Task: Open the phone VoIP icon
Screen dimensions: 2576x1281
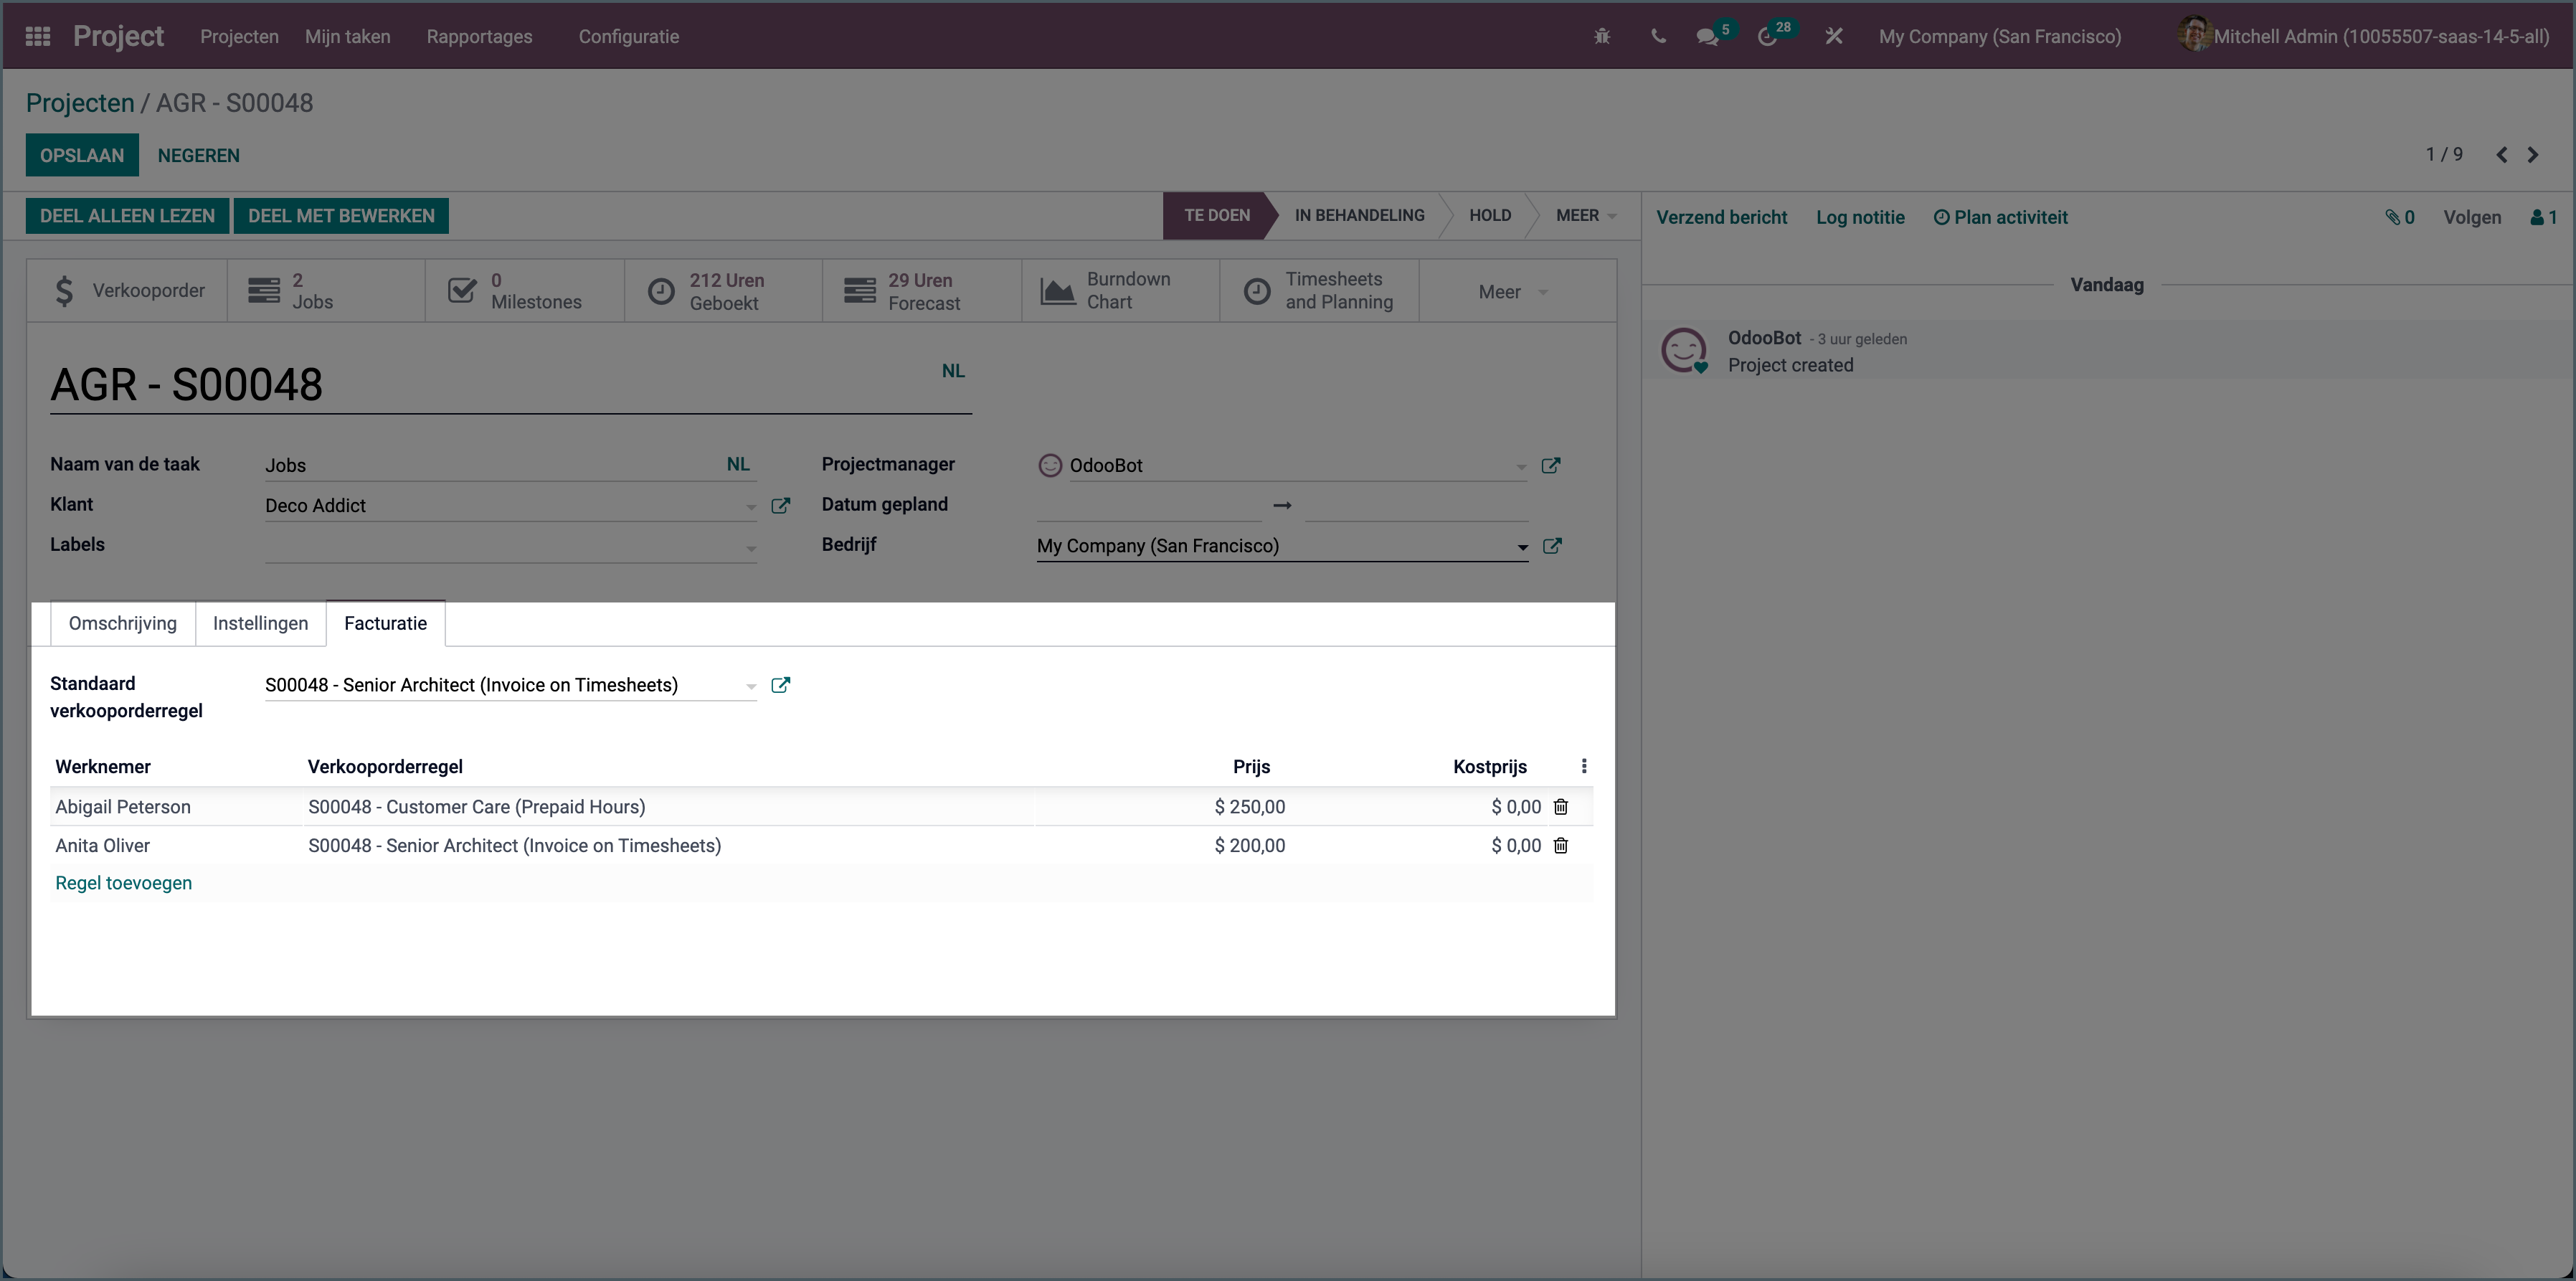Action: pos(1658,36)
